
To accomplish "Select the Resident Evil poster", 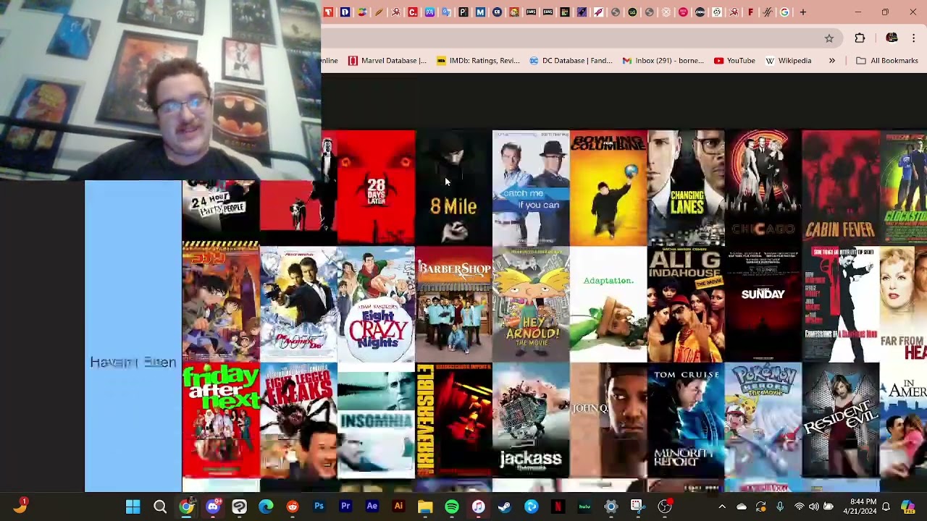I will (841, 420).
